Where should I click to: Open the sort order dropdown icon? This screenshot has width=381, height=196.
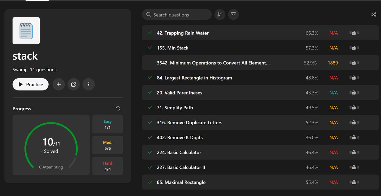pyautogui.click(x=220, y=15)
